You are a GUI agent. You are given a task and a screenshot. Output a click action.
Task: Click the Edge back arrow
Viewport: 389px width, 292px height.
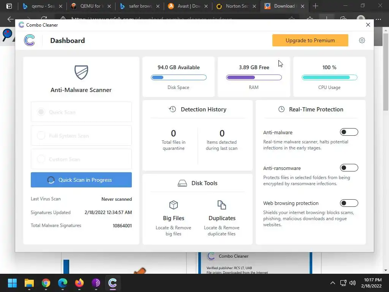10,19
